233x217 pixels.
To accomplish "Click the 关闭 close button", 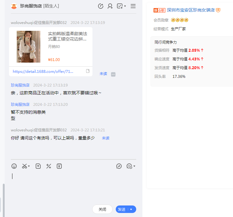I will pyautogui.click(x=102, y=210).
